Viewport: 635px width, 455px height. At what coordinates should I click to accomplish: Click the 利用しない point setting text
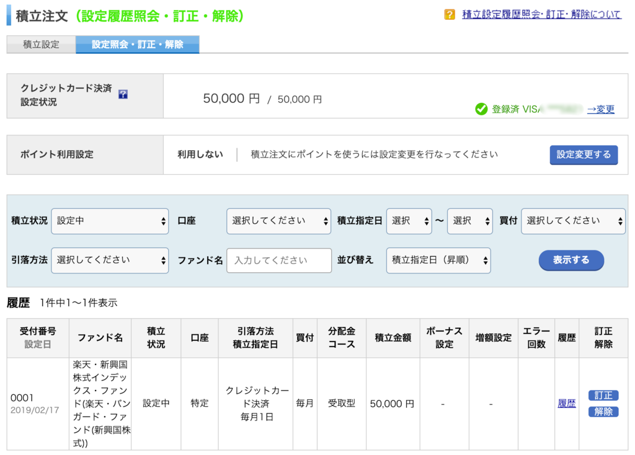200,154
